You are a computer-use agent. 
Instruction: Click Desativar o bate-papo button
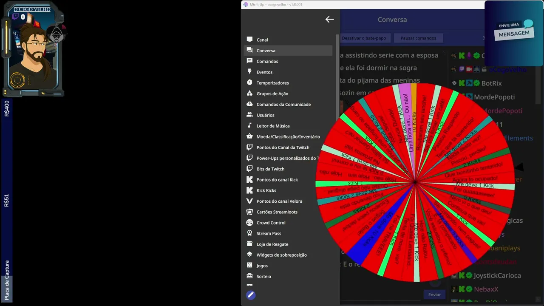[x=364, y=38]
